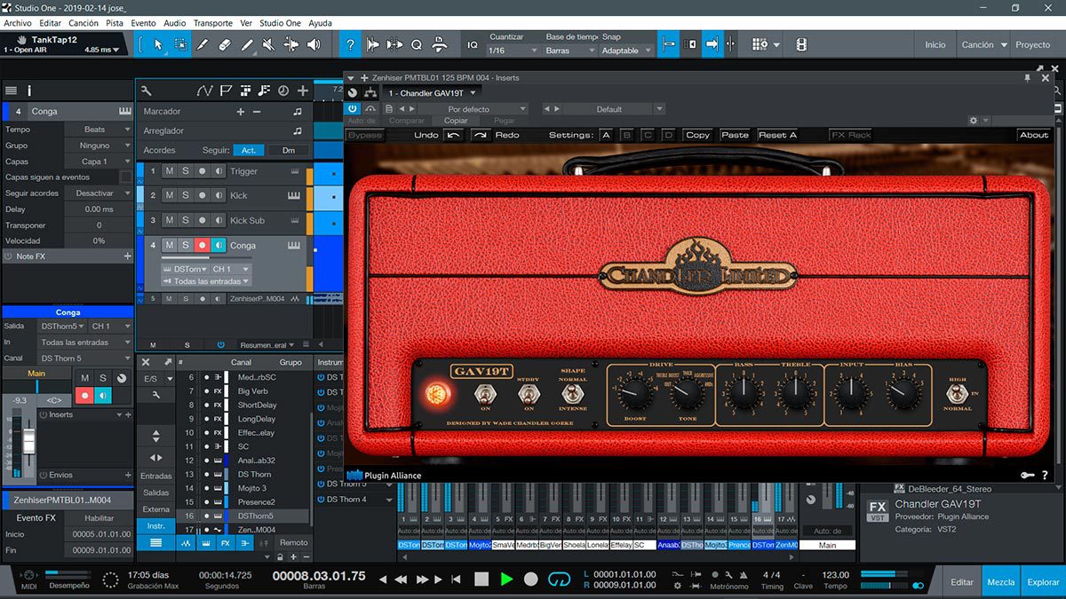Select the Eraser tool
The height and width of the screenshot is (599, 1066).
tap(225, 44)
